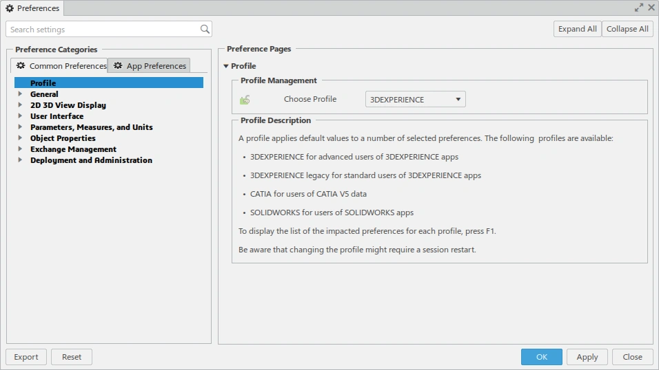
Task: Open the Choose Profile dropdown
Action: (x=415, y=100)
